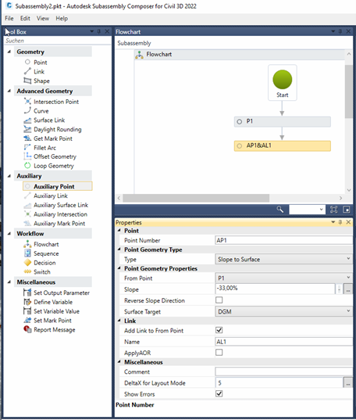Screen dimensions: 356x420
Task: Enable the ApplyAOR checkbox
Action: pyautogui.click(x=219, y=352)
